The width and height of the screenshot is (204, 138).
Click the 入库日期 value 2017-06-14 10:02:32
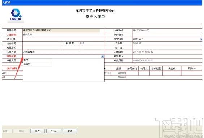143,52
